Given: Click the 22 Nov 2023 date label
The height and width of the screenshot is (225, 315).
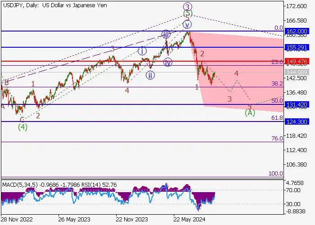Looking at the screenshot, I should click(132, 220).
